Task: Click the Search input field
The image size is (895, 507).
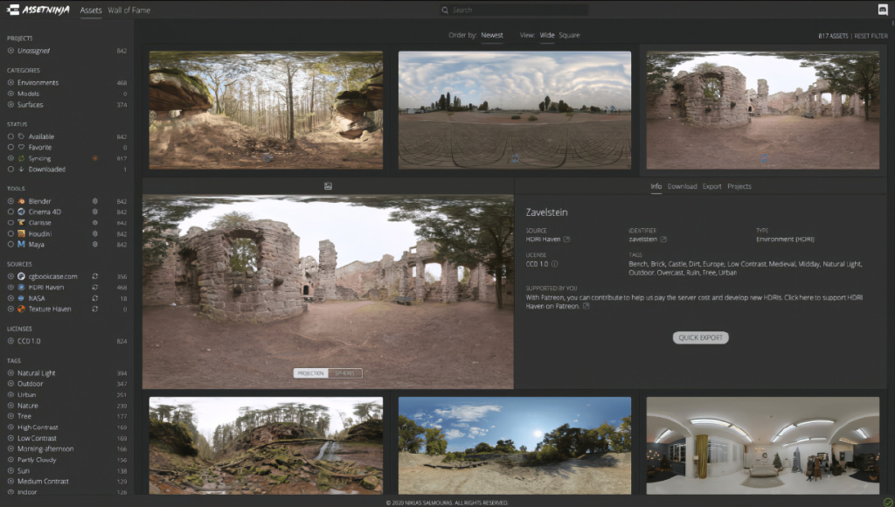Action: [516, 10]
